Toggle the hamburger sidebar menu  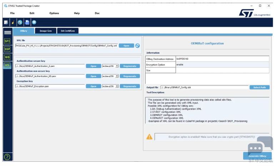click(7, 33)
